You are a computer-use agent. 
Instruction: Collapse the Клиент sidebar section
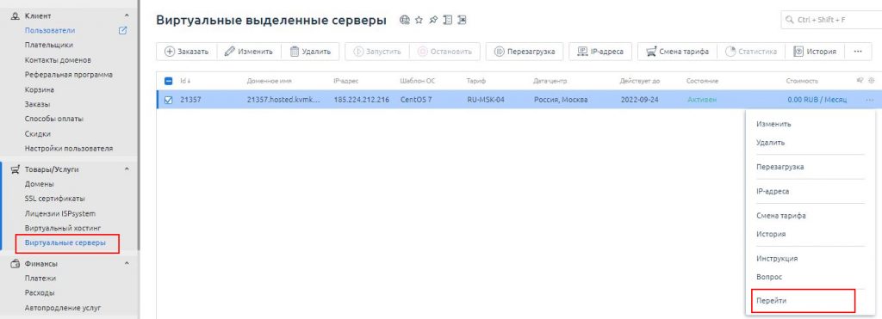point(126,15)
